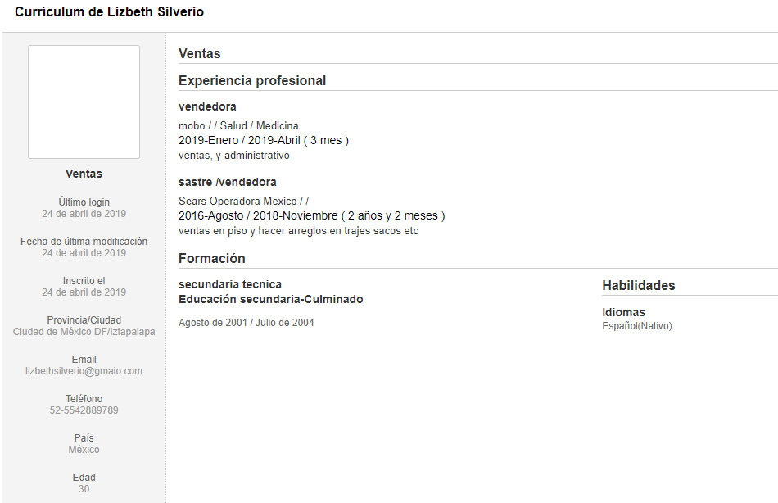Click the phone number 52-5542889789
This screenshot has width=778, height=503.
point(84,410)
